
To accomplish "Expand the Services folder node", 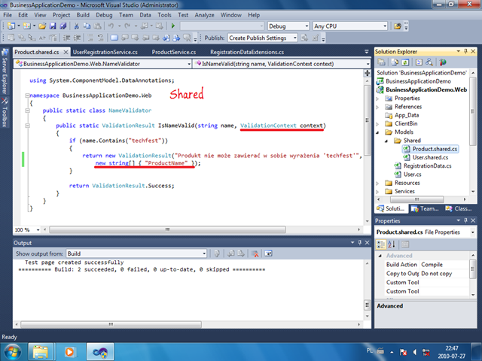I will (x=378, y=192).
